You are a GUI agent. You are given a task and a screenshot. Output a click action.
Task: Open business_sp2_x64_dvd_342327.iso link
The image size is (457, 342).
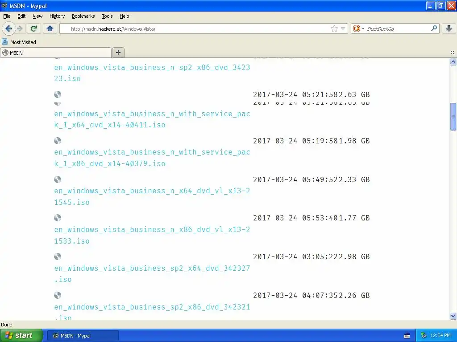[152, 274]
